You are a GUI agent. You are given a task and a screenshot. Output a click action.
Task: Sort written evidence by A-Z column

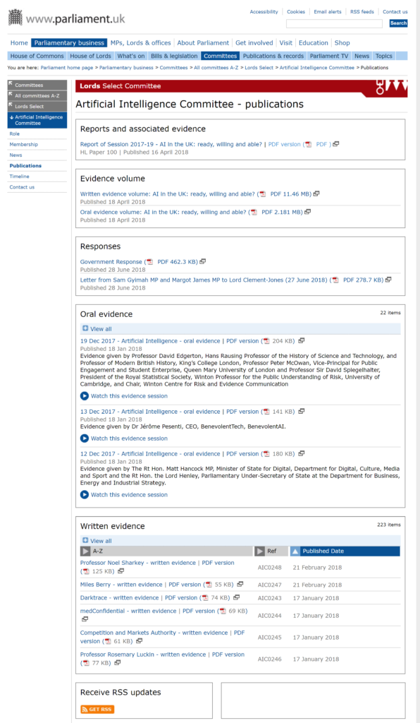point(167,551)
